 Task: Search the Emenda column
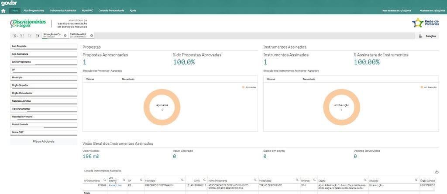(314, 180)
